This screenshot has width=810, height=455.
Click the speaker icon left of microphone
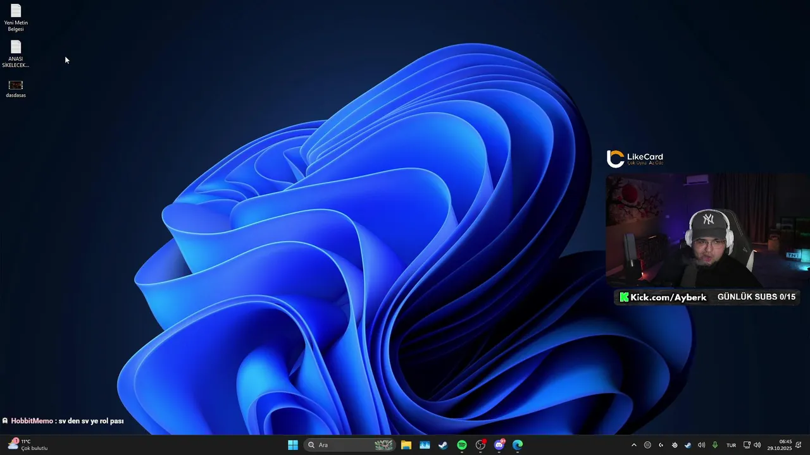click(x=701, y=446)
